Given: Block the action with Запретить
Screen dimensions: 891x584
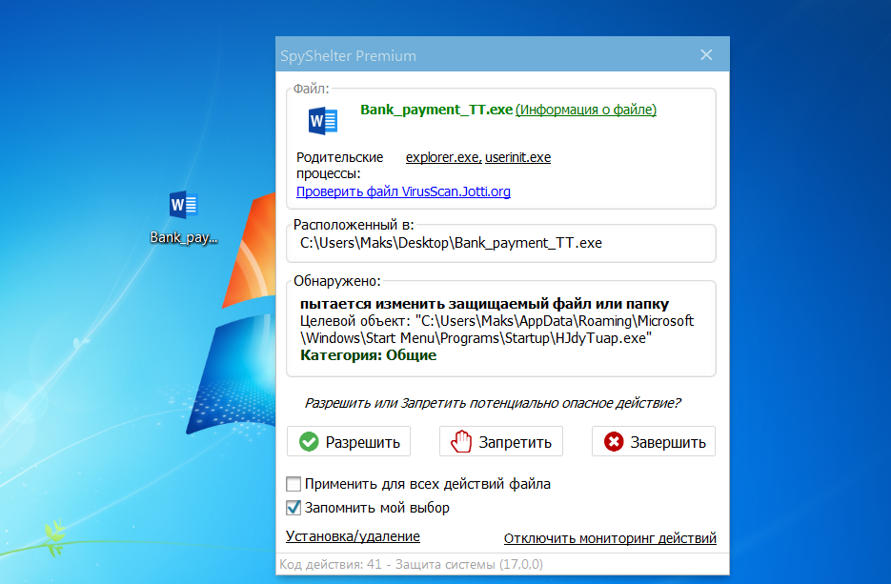Looking at the screenshot, I should [x=500, y=441].
